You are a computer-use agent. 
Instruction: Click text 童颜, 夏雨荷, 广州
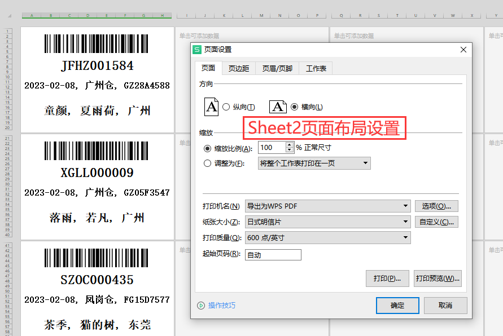(x=97, y=111)
